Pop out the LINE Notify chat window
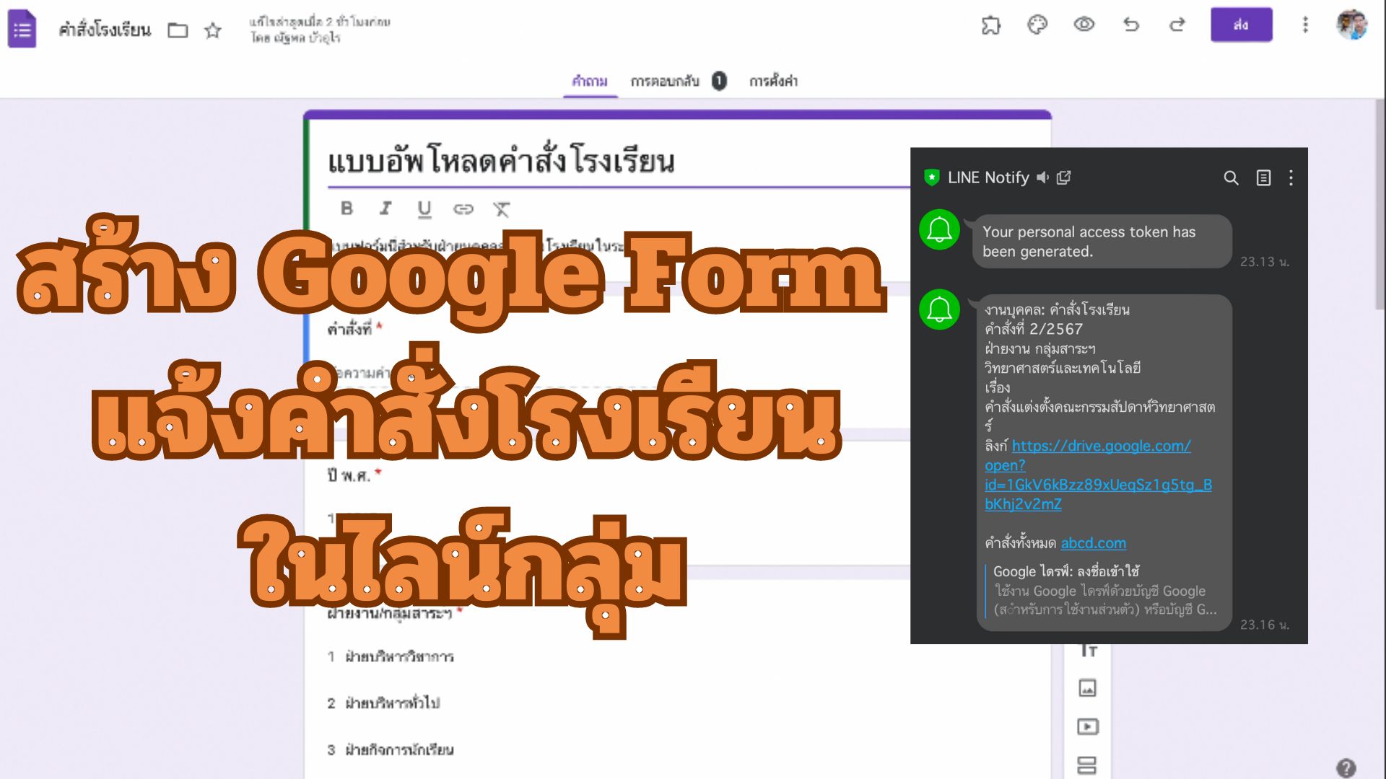 tap(1063, 177)
